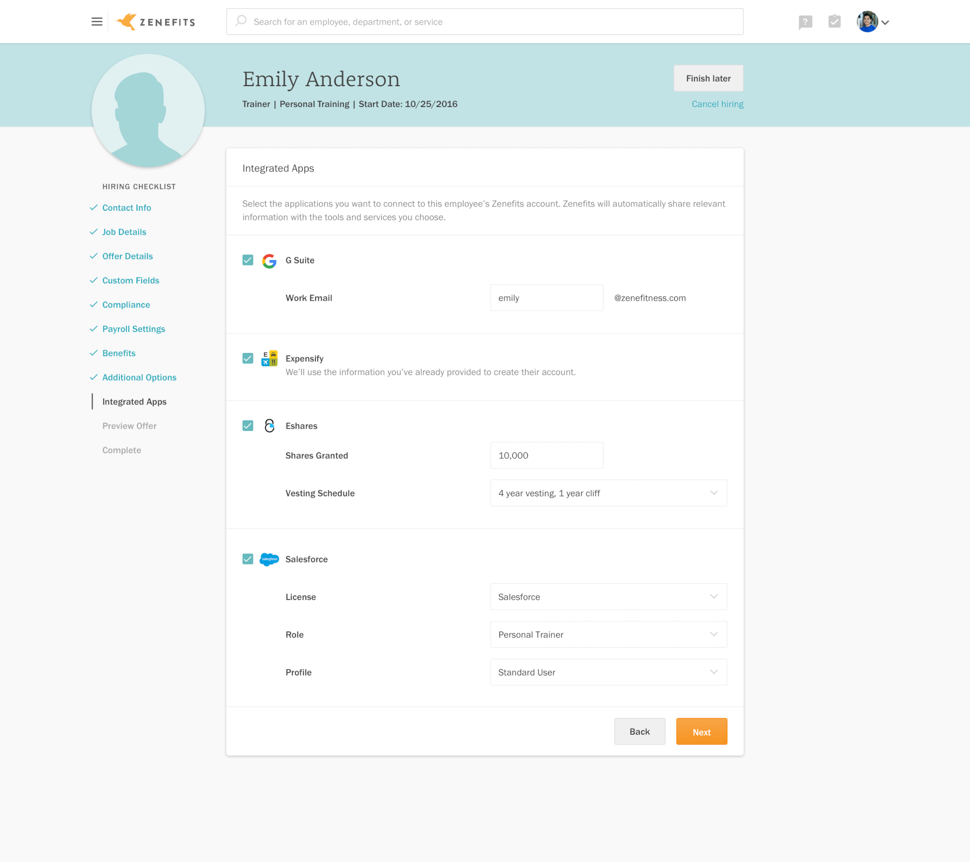Uncheck the Eshares checkbox
Viewport: 970px width, 862px height.
[248, 426]
